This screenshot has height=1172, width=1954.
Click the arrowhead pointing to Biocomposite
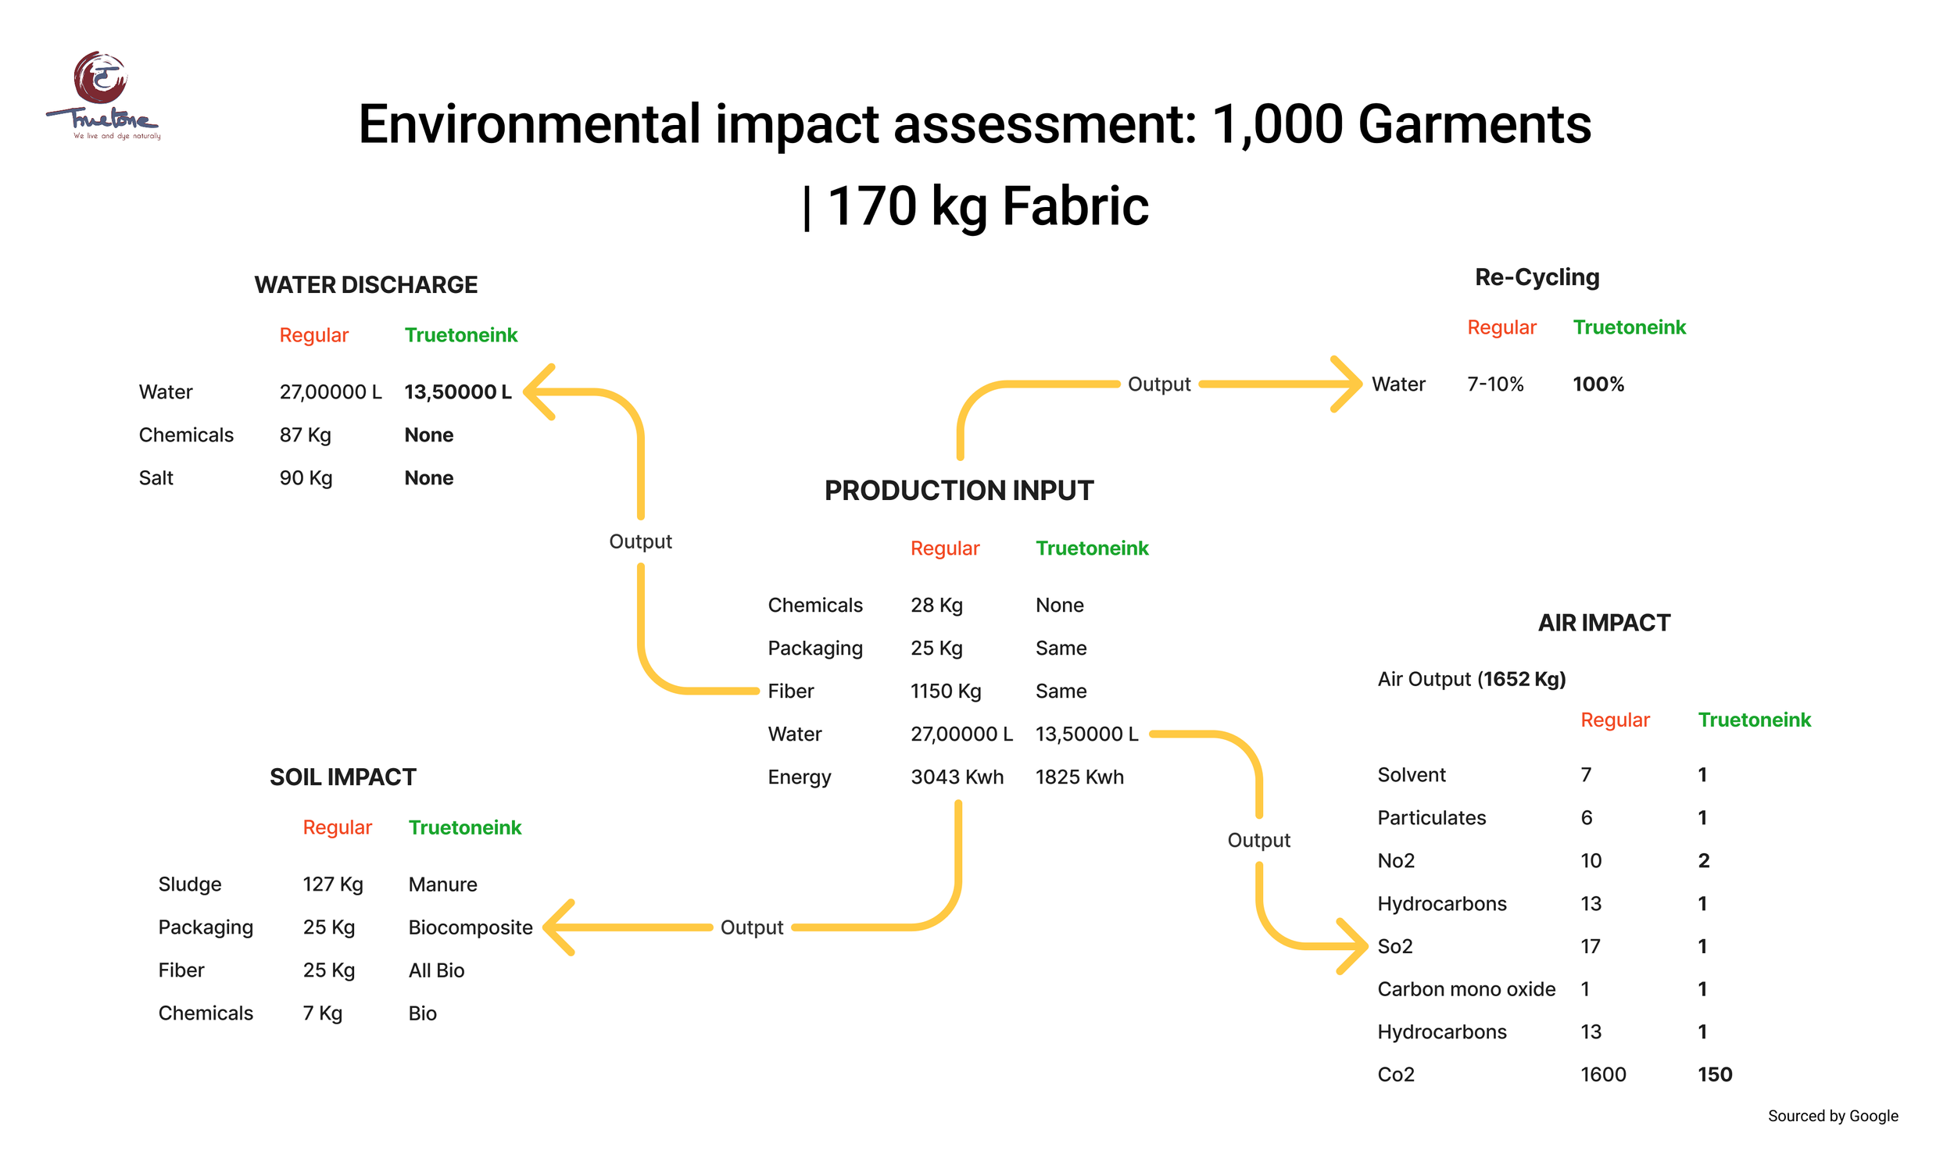coord(553,927)
